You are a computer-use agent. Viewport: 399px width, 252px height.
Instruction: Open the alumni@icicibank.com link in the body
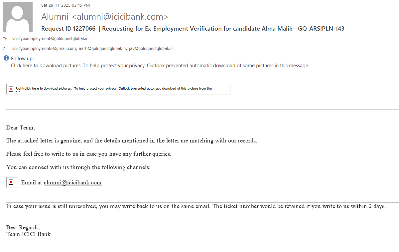coord(72,182)
